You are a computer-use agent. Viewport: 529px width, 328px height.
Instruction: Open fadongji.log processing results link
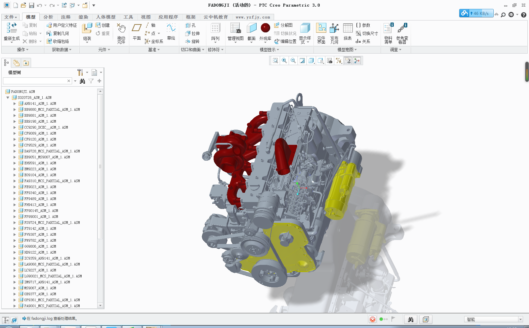click(x=50, y=319)
